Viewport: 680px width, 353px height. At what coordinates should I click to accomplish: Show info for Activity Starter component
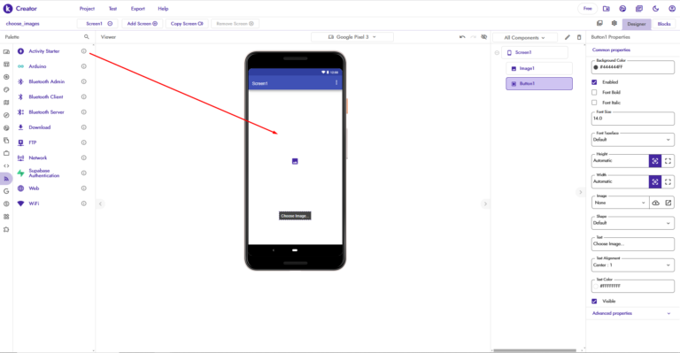pyautogui.click(x=84, y=51)
